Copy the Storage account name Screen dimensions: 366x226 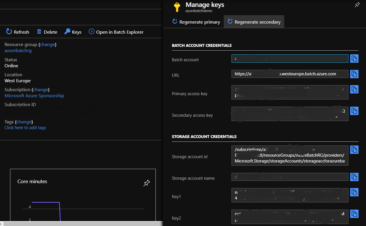coord(354,177)
